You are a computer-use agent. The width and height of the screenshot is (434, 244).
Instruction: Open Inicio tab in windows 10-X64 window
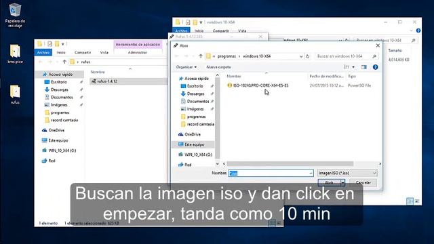click(199, 30)
